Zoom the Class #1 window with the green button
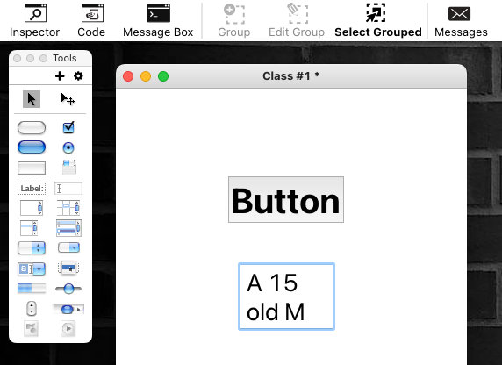Screen dimensions: 502x365 pos(163,76)
